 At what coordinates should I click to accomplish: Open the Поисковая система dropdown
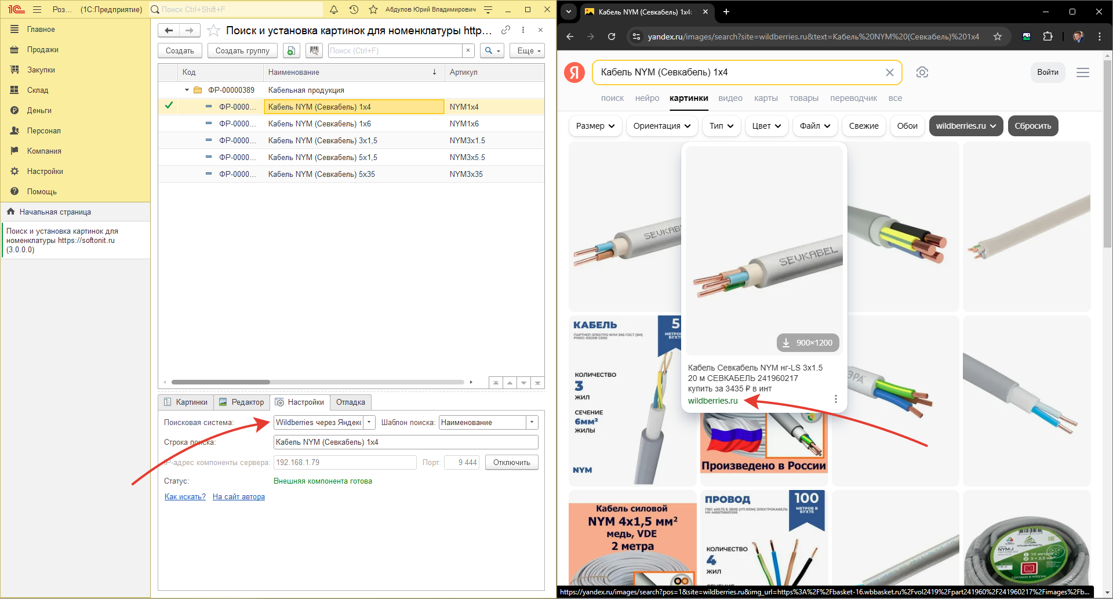[x=369, y=423]
